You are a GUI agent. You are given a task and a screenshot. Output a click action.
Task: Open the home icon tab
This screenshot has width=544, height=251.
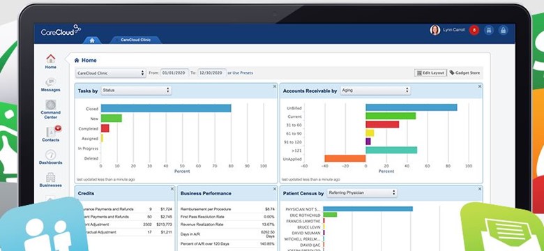[x=92, y=40]
